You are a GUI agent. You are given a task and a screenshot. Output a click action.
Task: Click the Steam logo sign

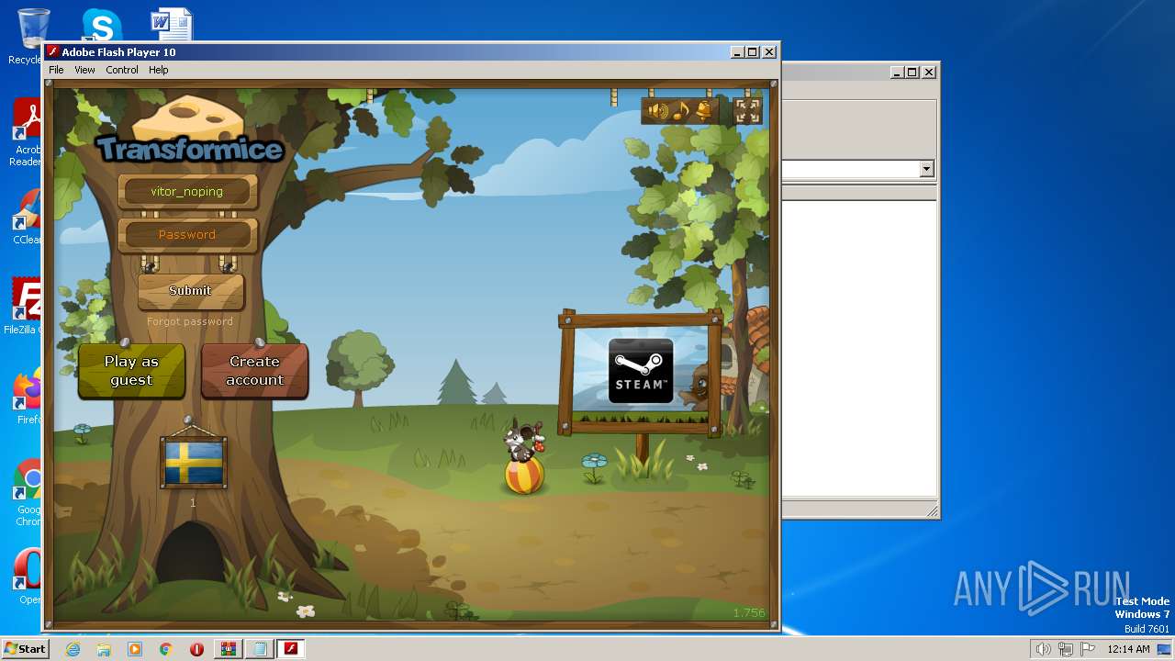click(641, 372)
